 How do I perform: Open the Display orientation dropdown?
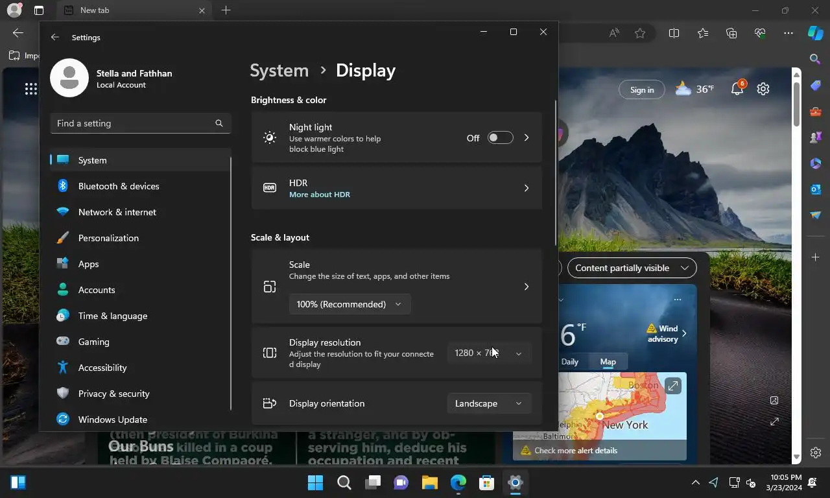pyautogui.click(x=488, y=403)
